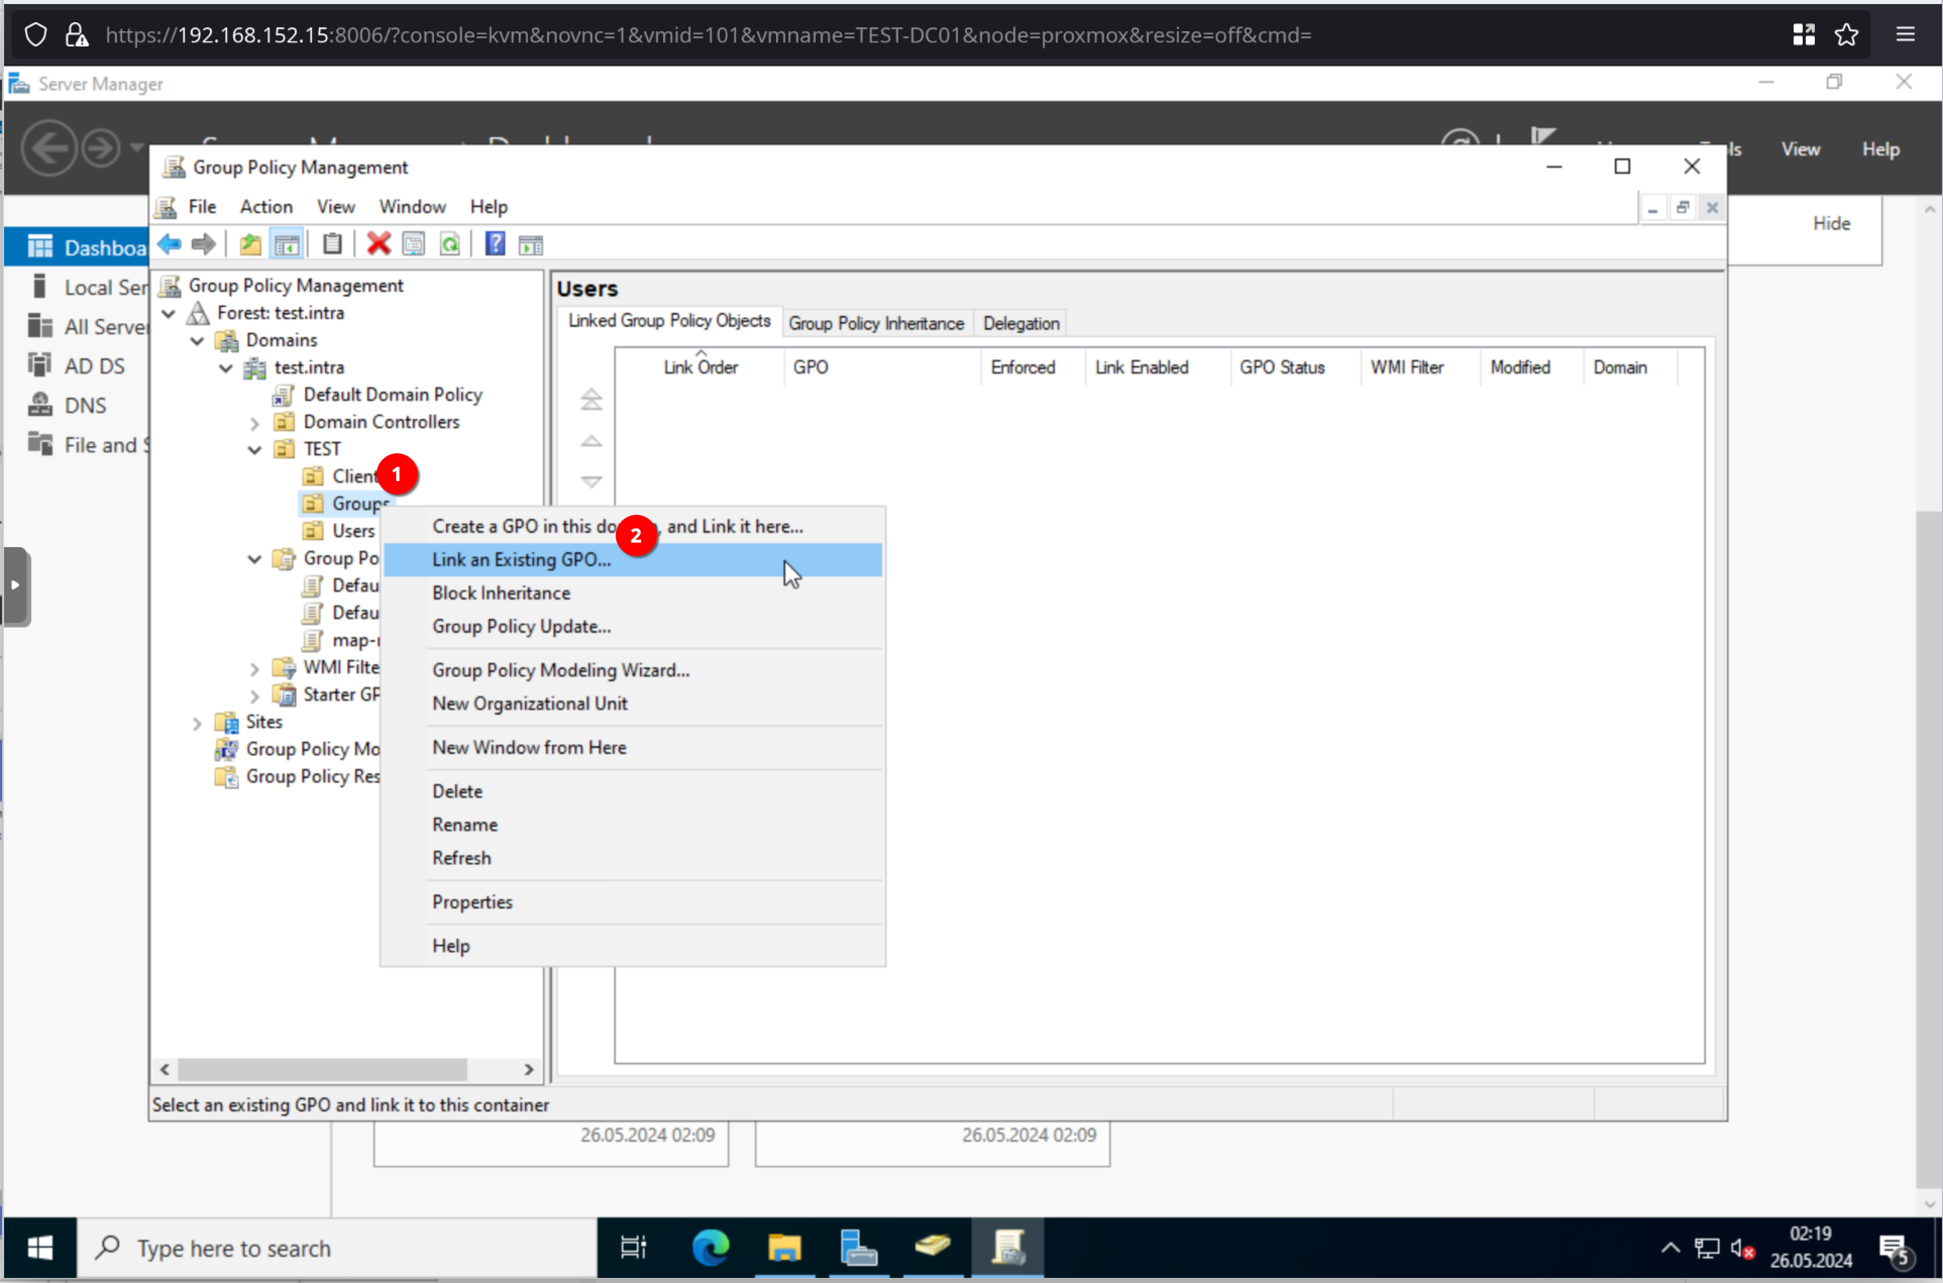Click Properties in the context menu
This screenshot has width=1943, height=1283.
(x=632, y=902)
